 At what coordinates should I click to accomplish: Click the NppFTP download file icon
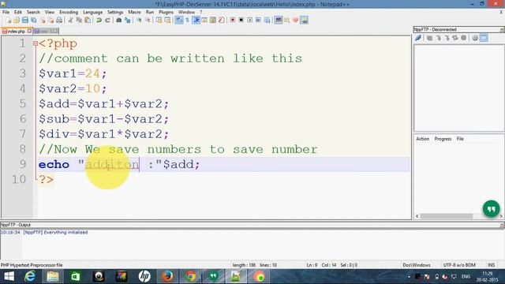(439, 38)
